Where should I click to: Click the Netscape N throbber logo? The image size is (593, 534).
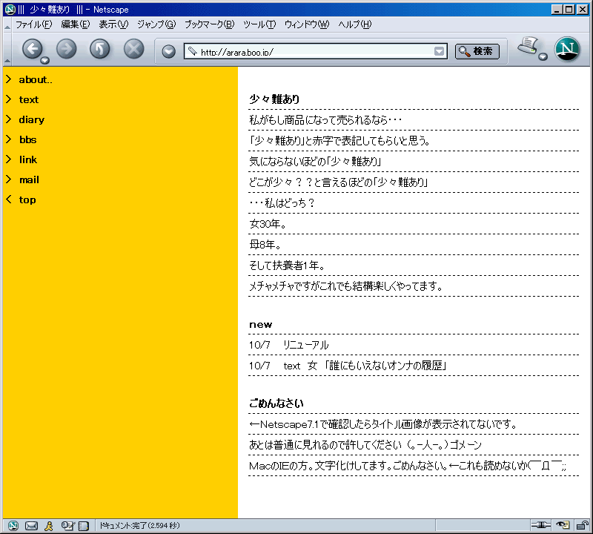click(x=567, y=49)
